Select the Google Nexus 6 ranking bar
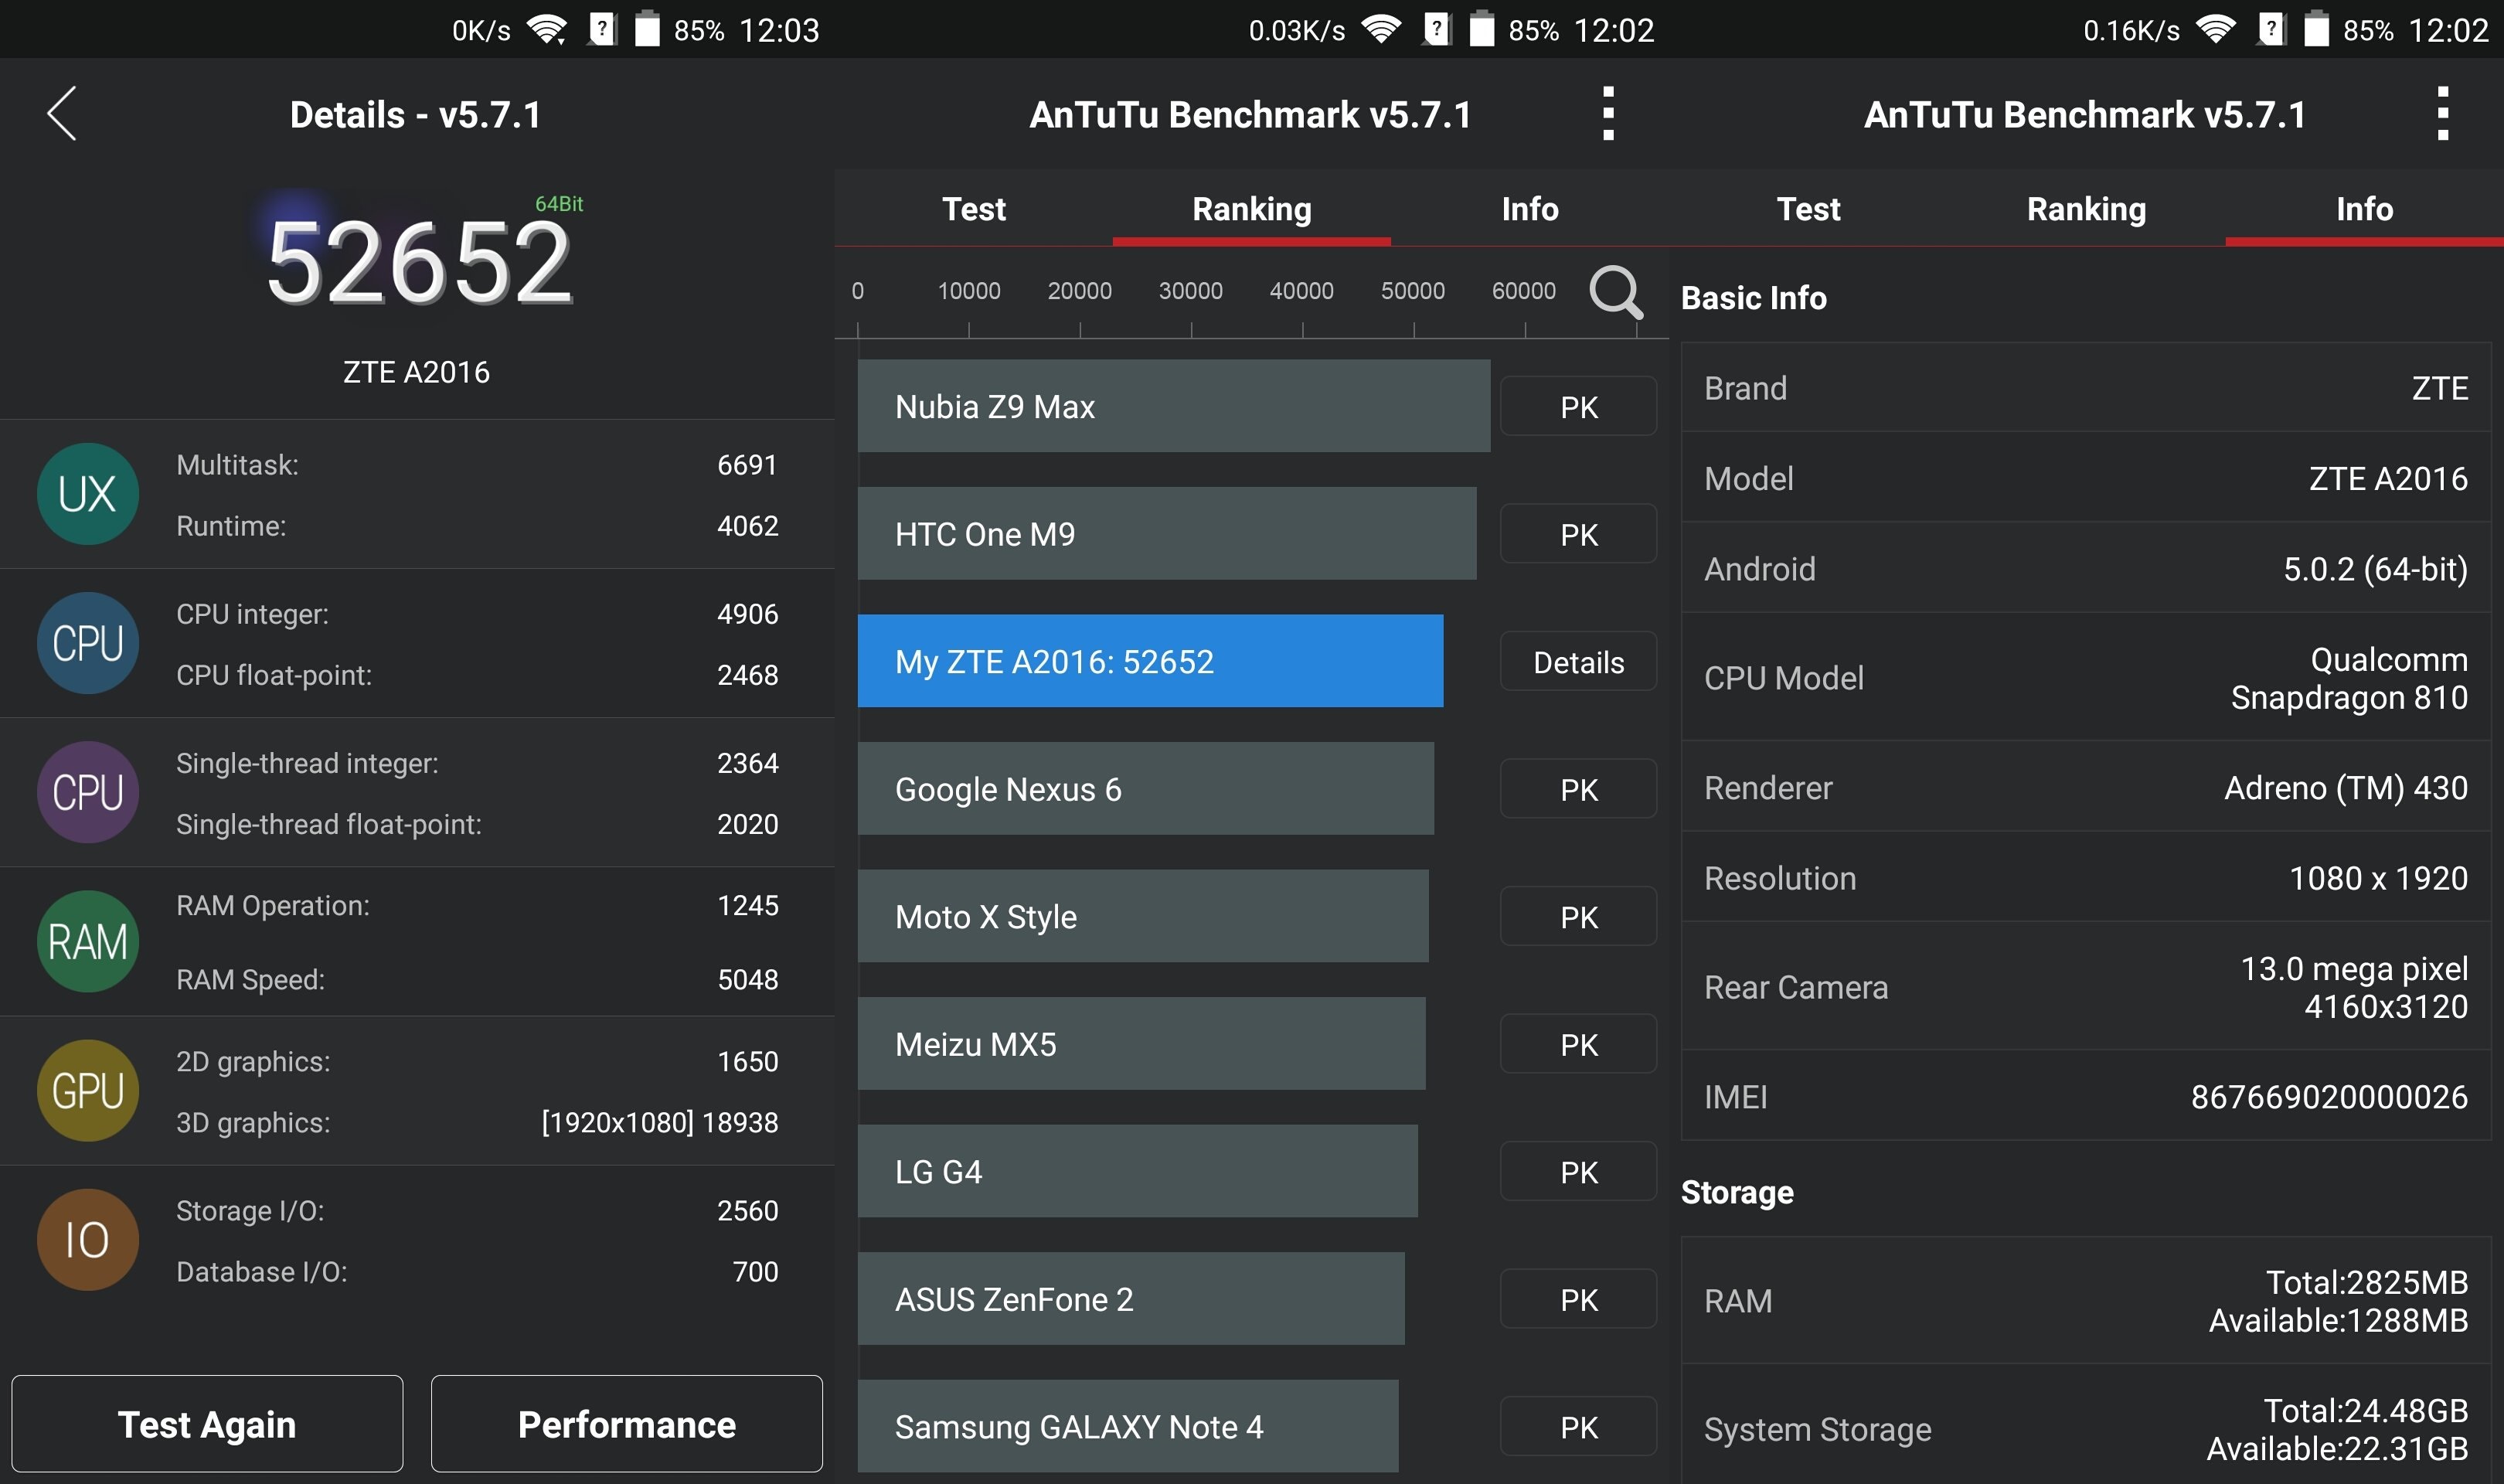2504x1484 pixels. point(1145,789)
